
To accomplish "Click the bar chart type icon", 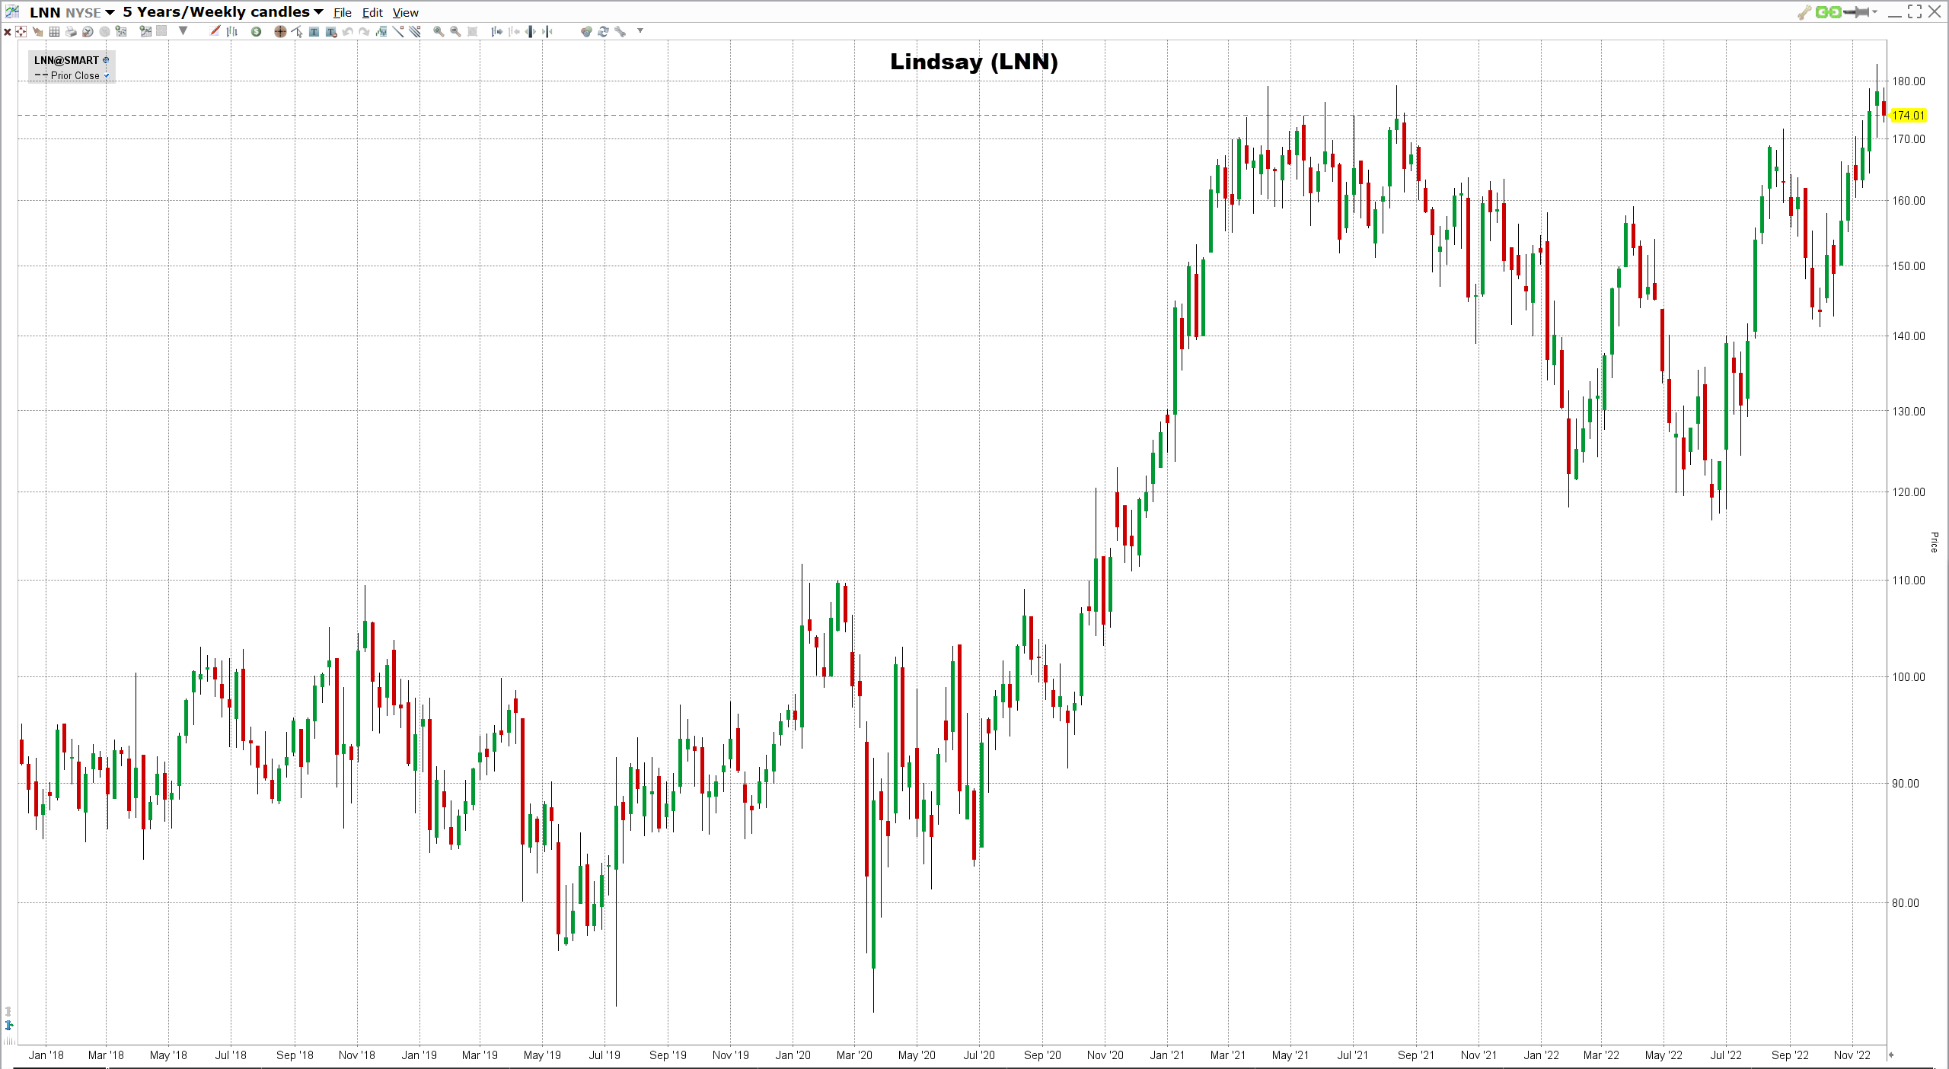I will coord(231,31).
